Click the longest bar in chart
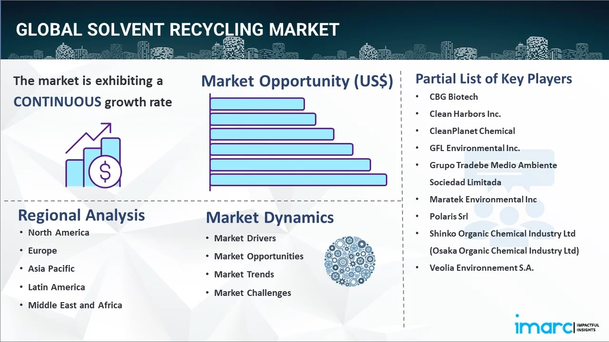 (298, 180)
